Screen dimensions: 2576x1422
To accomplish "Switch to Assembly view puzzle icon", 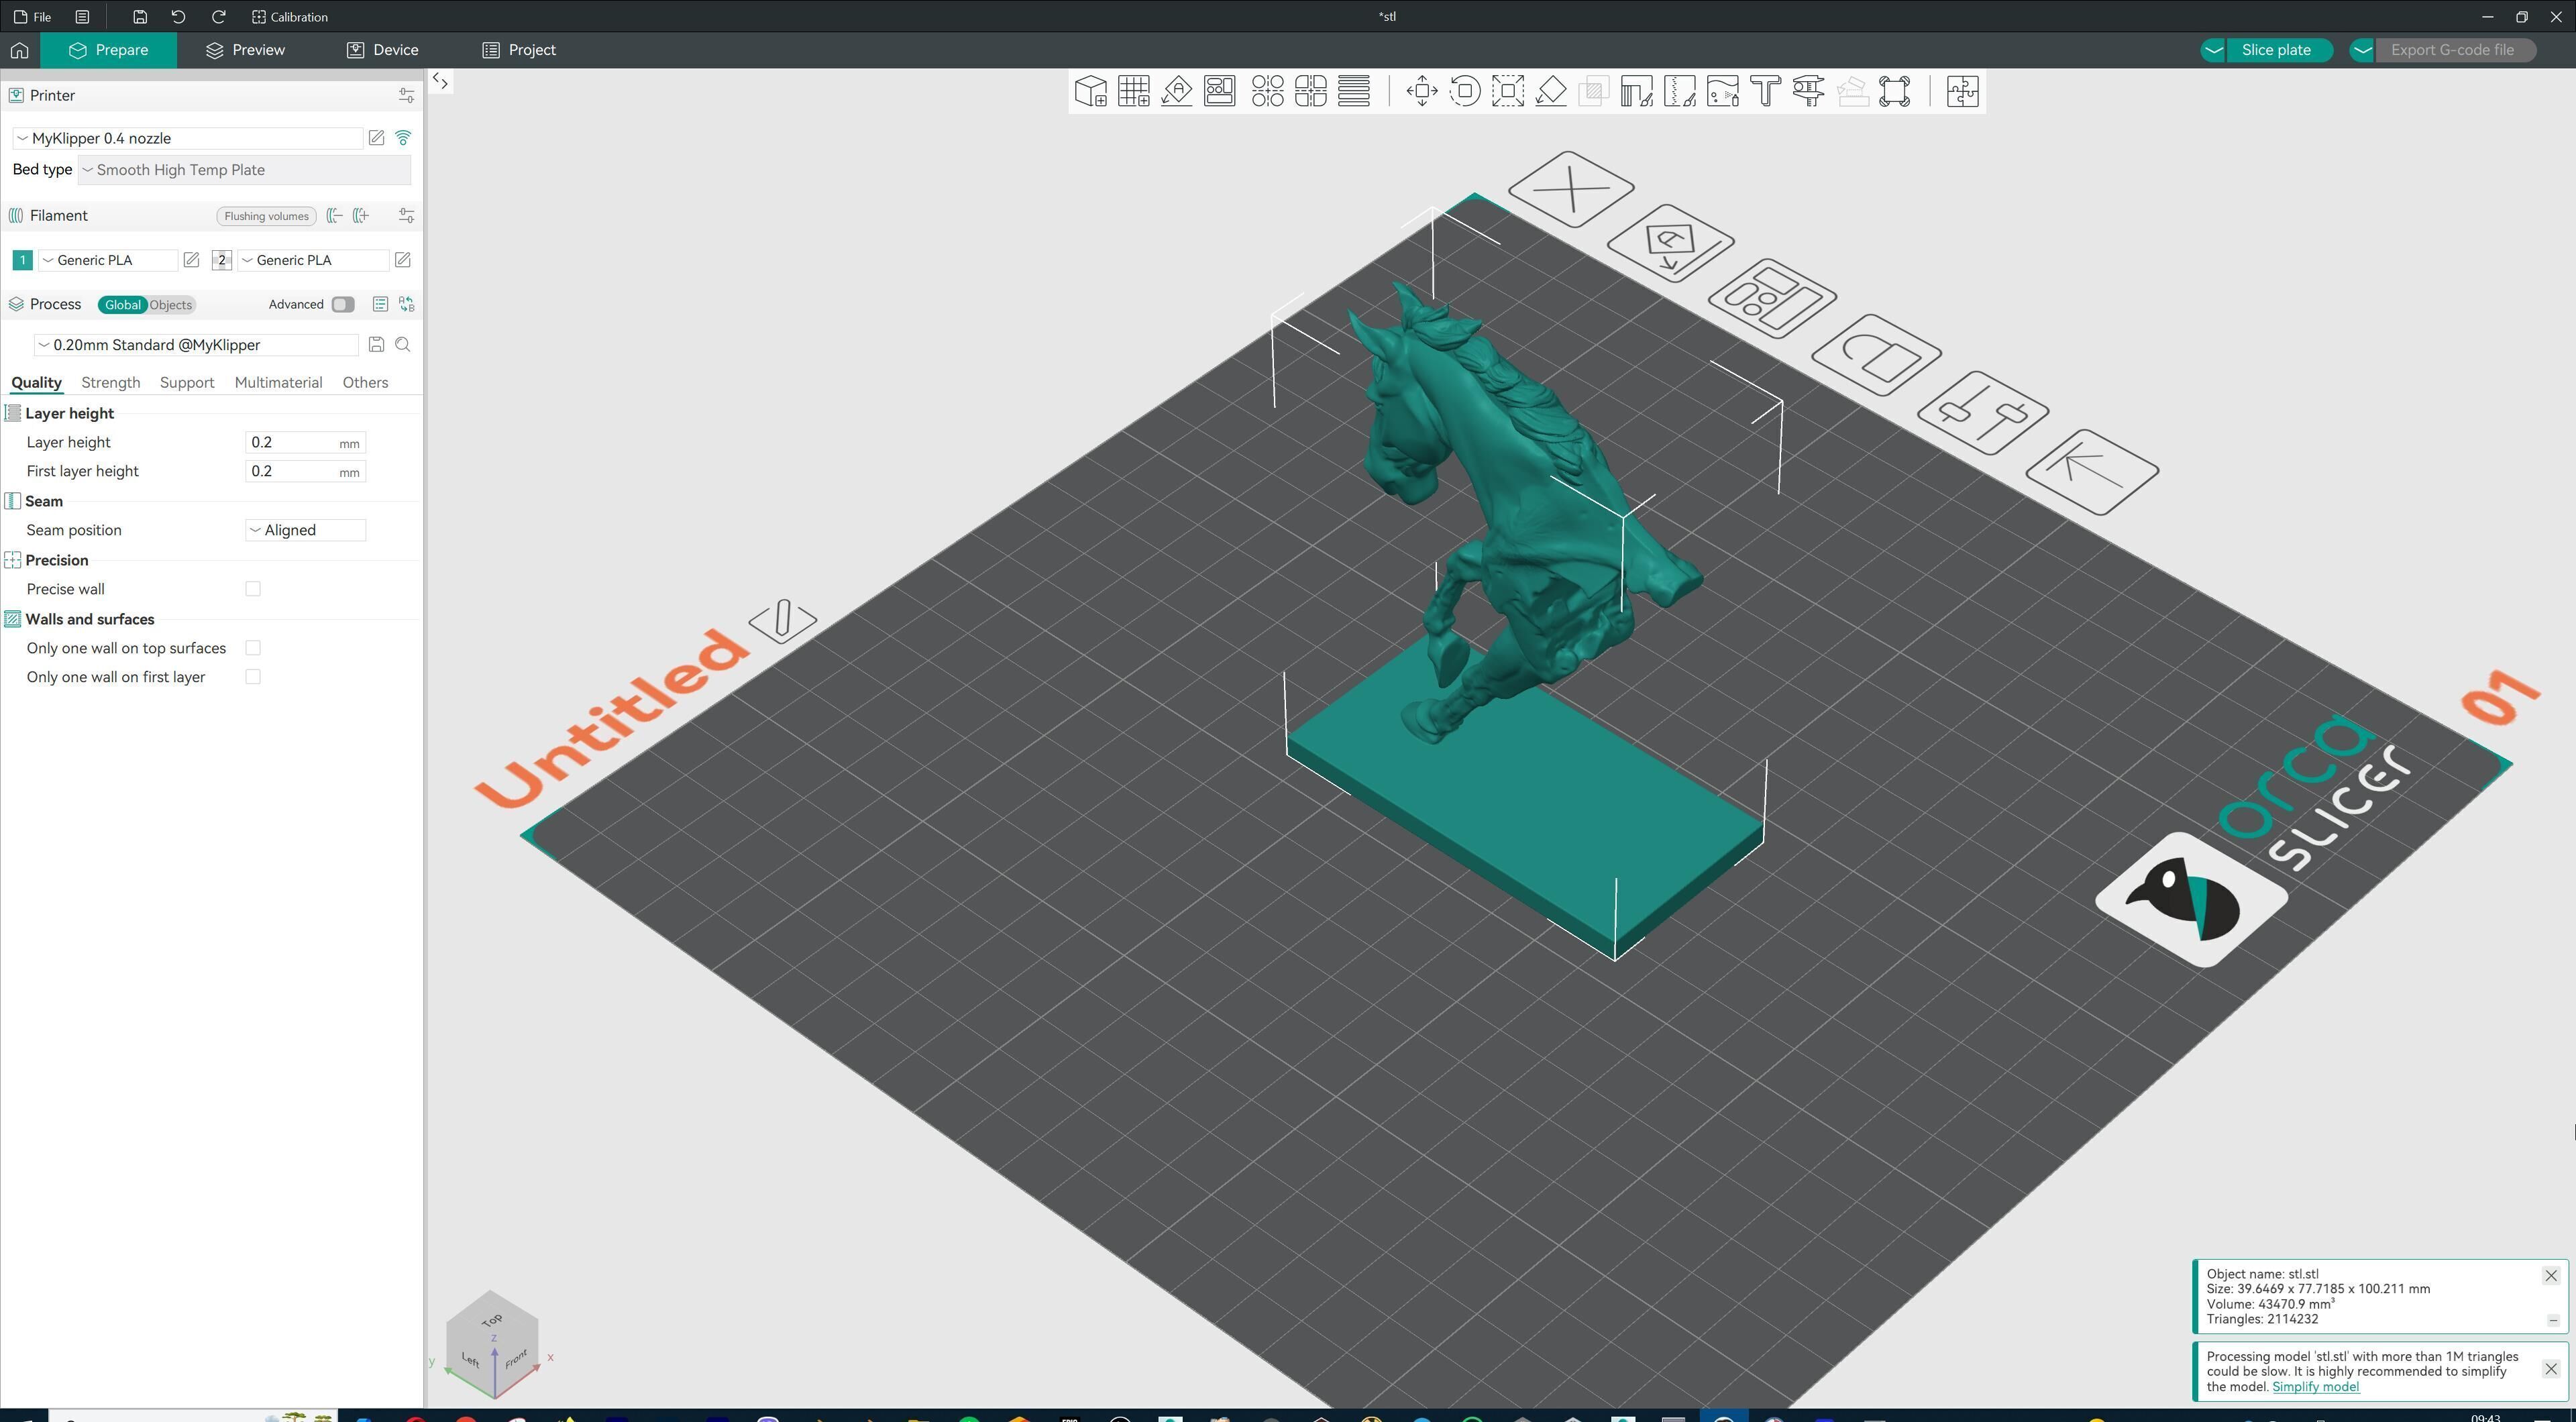I will 1962,91.
